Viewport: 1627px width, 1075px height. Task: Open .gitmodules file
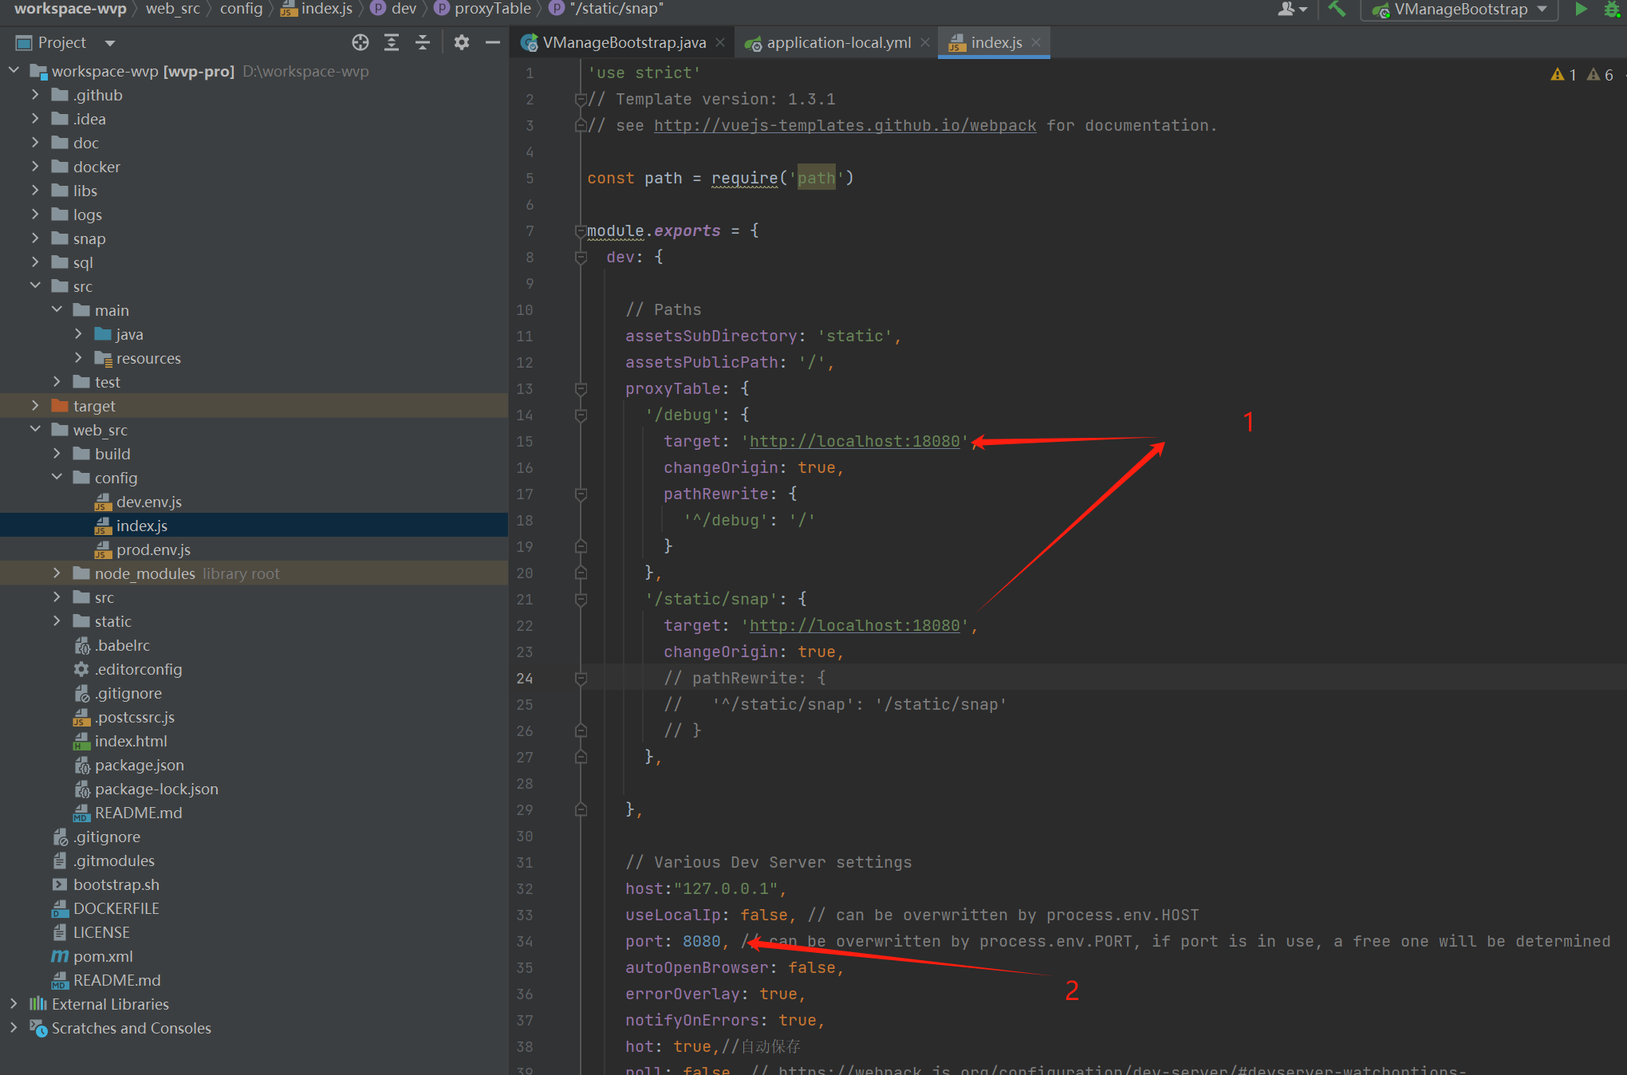coord(113,860)
